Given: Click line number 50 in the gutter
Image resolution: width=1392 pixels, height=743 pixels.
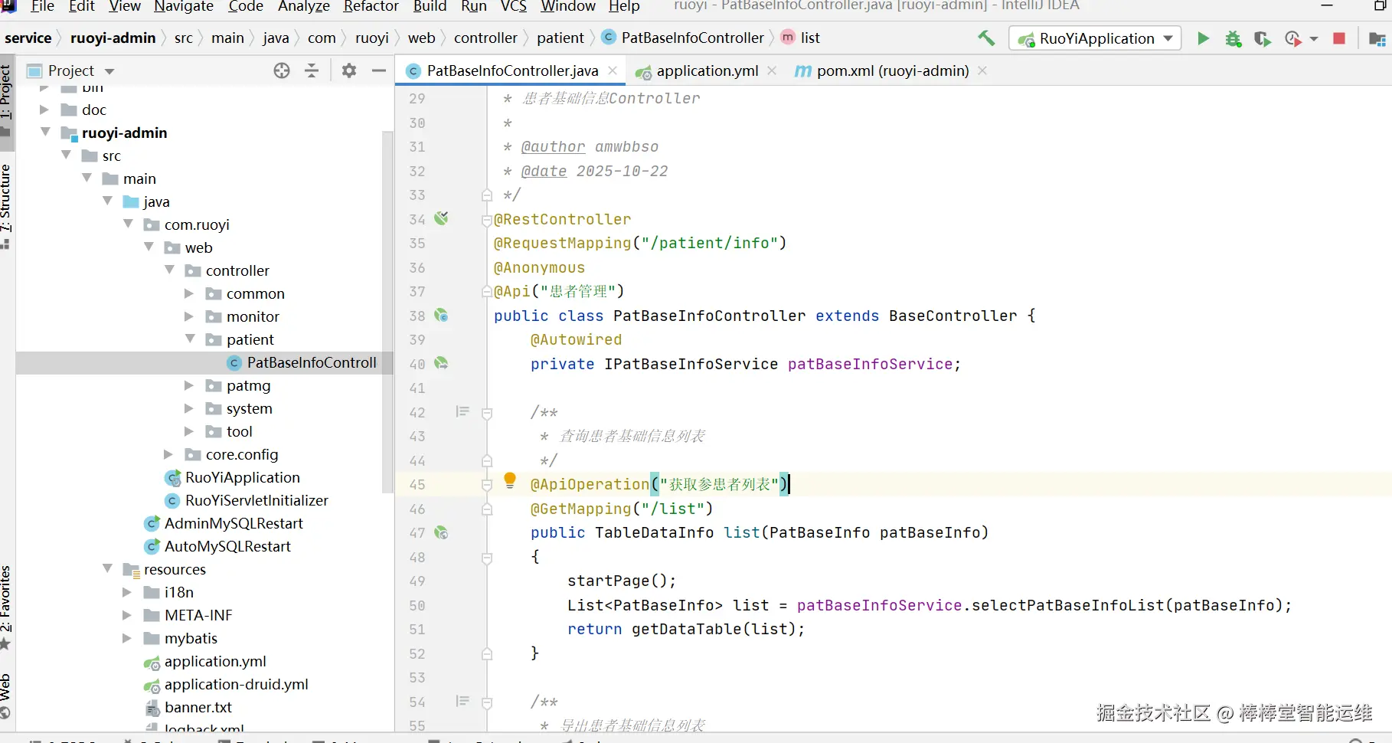Looking at the screenshot, I should [417, 605].
